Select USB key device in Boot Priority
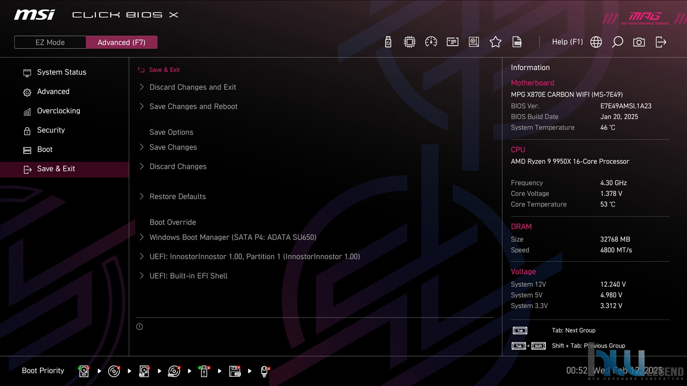The width and height of the screenshot is (687, 386). 204,371
